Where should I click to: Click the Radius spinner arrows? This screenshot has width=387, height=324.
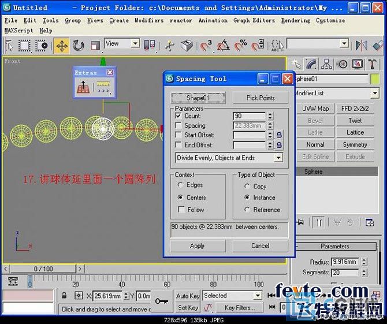pos(364,262)
